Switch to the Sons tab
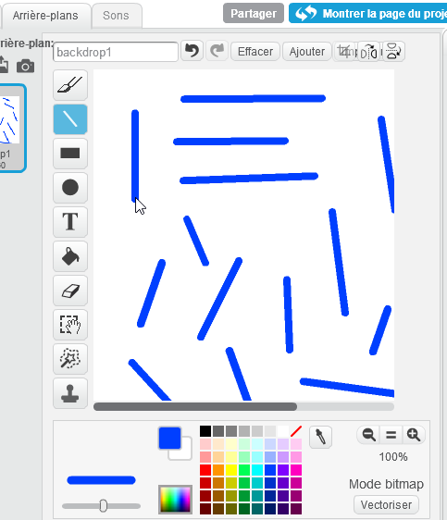447x520 pixels. click(116, 15)
